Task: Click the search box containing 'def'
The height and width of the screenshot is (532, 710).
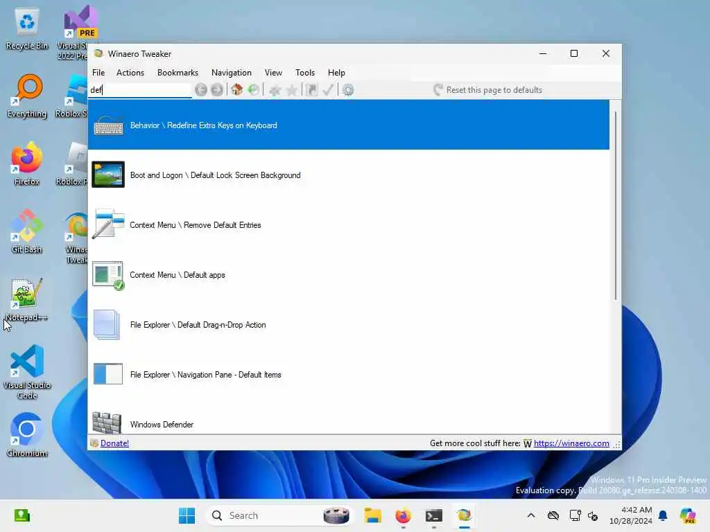Action: (140, 90)
